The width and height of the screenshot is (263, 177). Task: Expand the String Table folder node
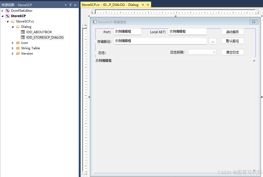point(13,48)
